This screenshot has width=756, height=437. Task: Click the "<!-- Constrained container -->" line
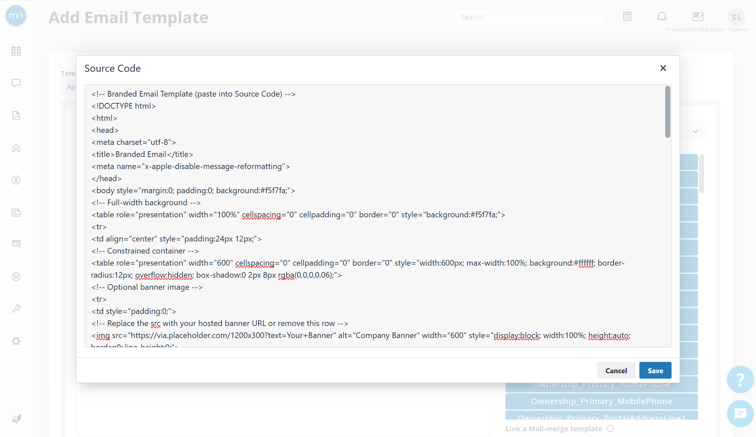145,251
